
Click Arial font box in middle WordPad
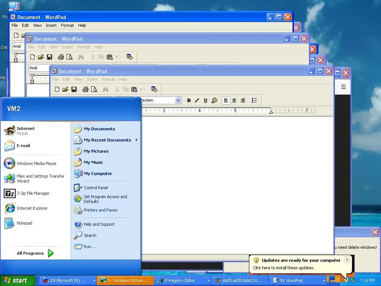(x=39, y=68)
